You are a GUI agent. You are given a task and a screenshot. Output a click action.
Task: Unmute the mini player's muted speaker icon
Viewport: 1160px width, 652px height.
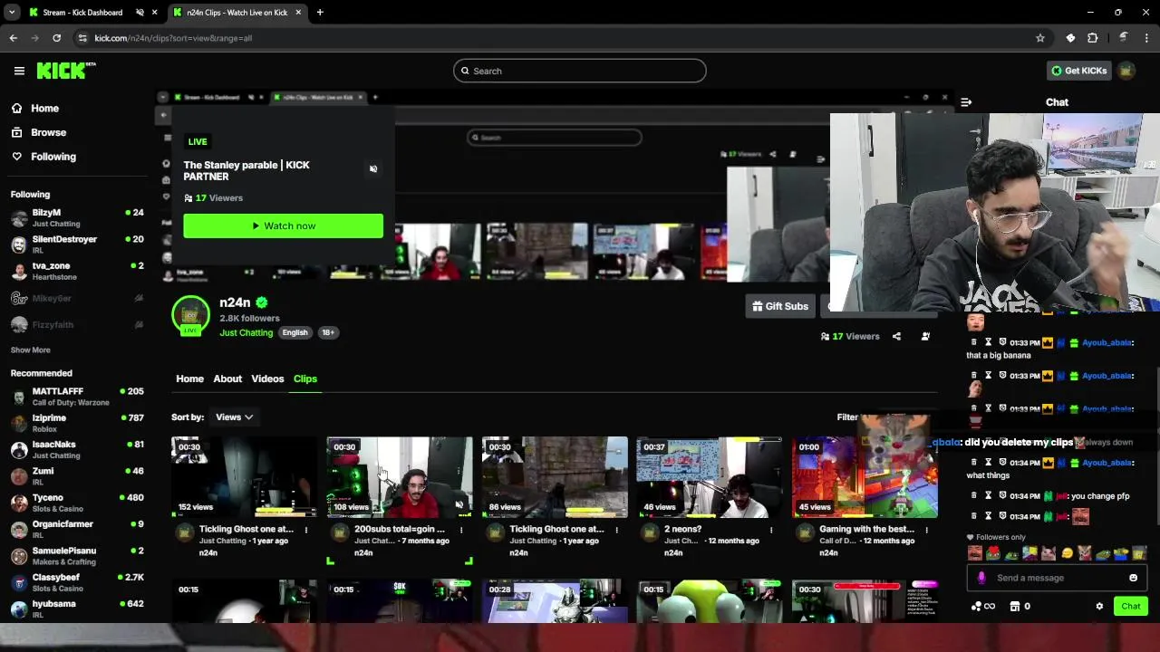[x=373, y=169]
